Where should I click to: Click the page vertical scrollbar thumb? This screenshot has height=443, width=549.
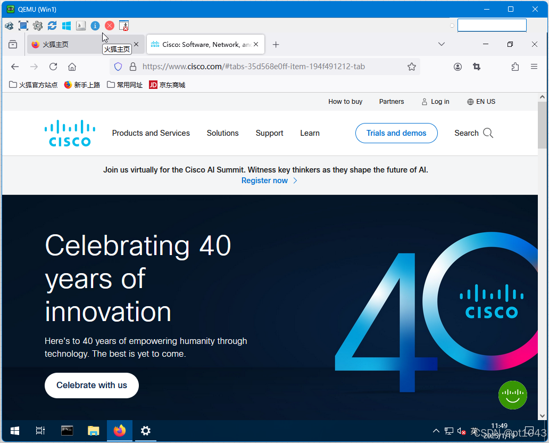(542, 125)
